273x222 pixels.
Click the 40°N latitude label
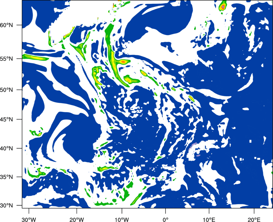click(6, 149)
